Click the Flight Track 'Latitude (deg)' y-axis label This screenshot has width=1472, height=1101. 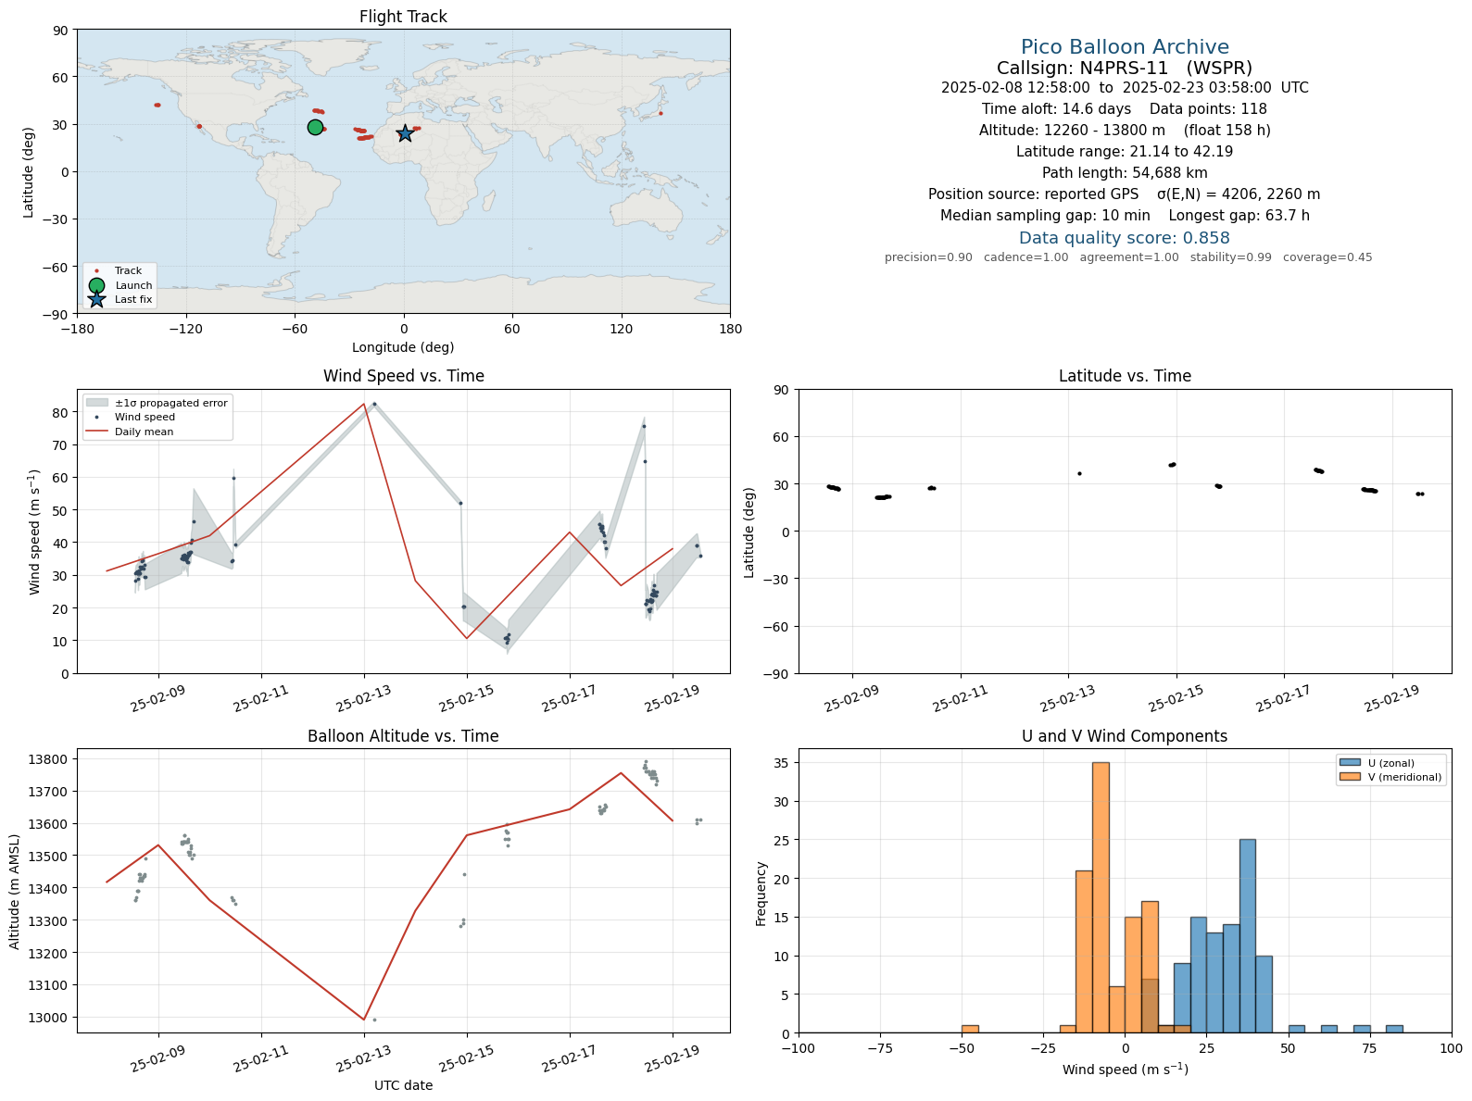coord(29,171)
